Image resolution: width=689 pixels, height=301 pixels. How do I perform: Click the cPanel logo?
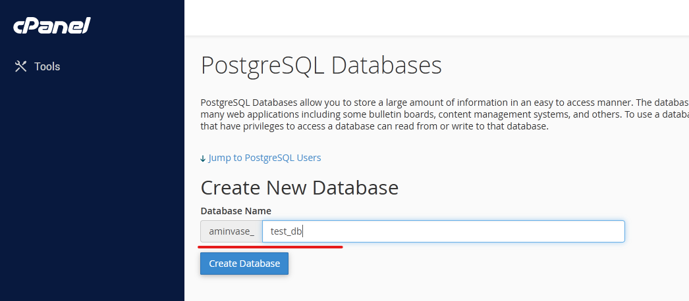pyautogui.click(x=52, y=26)
